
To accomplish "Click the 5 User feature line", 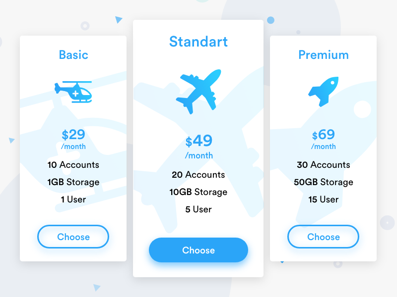I will (198, 209).
